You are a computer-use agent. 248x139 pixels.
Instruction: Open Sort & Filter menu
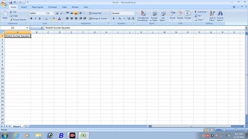pyautogui.click(x=212, y=16)
